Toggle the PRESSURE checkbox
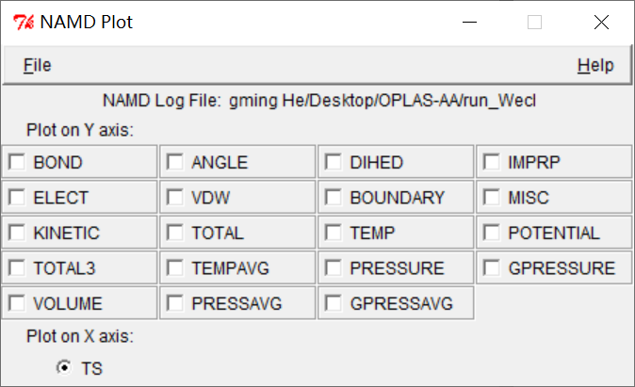Screen dimensions: 635x387 pyautogui.click(x=334, y=268)
